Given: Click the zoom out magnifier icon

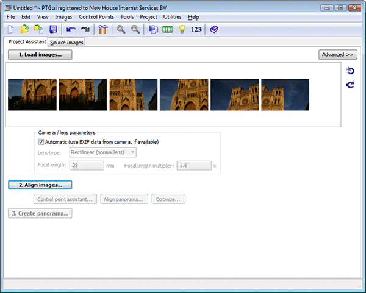Looking at the screenshot, I should 135,29.
